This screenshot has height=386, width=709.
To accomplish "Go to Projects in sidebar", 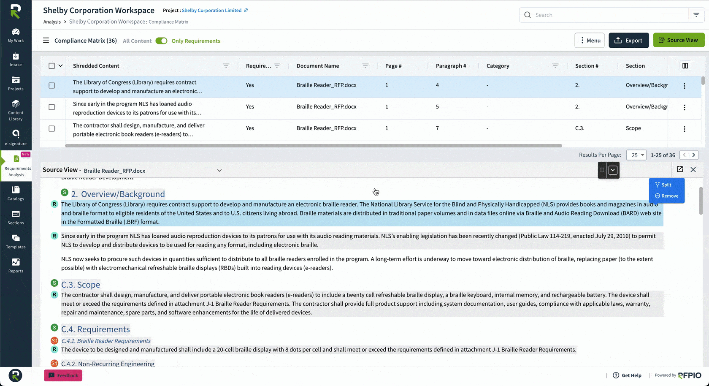I will pos(16,84).
